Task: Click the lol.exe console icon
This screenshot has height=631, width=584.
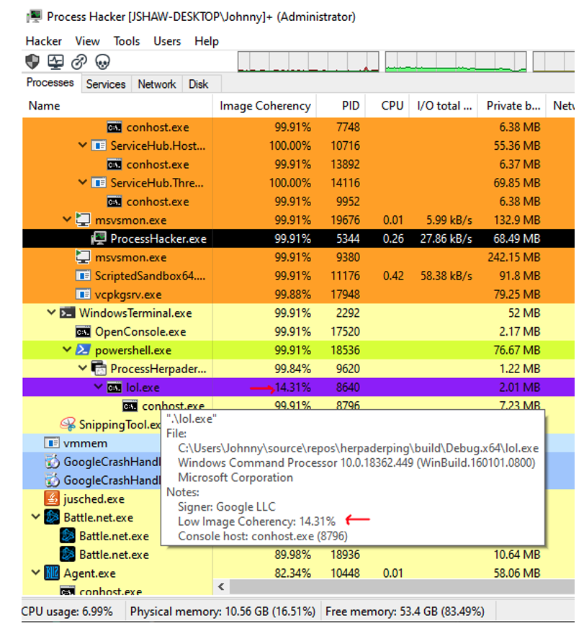Action: 114,387
